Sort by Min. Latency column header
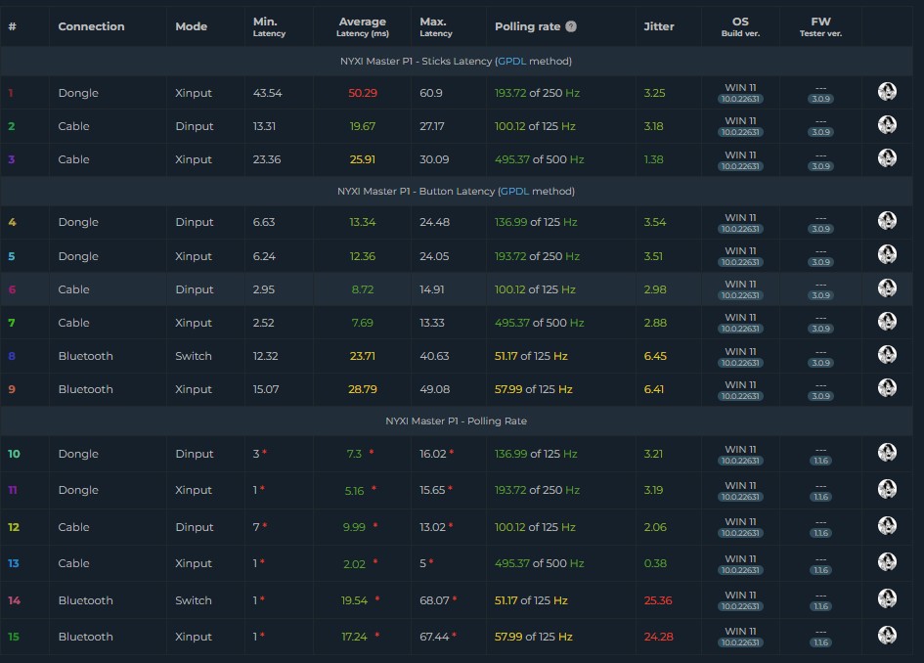The height and width of the screenshot is (663, 924). [269, 26]
